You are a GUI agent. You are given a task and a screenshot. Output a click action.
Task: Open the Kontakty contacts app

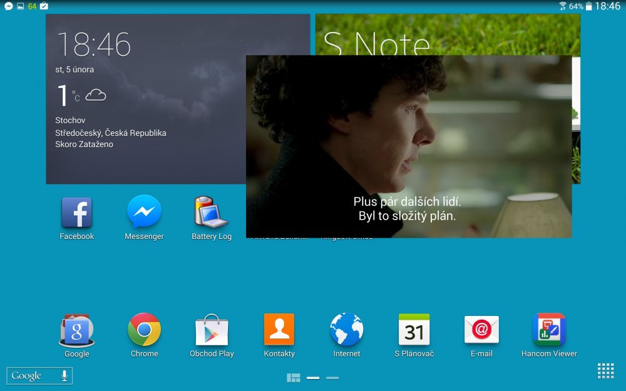pyautogui.click(x=279, y=328)
